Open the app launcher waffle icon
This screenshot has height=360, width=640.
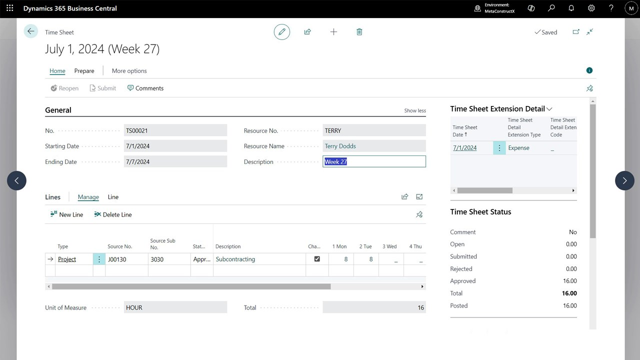pos(10,8)
